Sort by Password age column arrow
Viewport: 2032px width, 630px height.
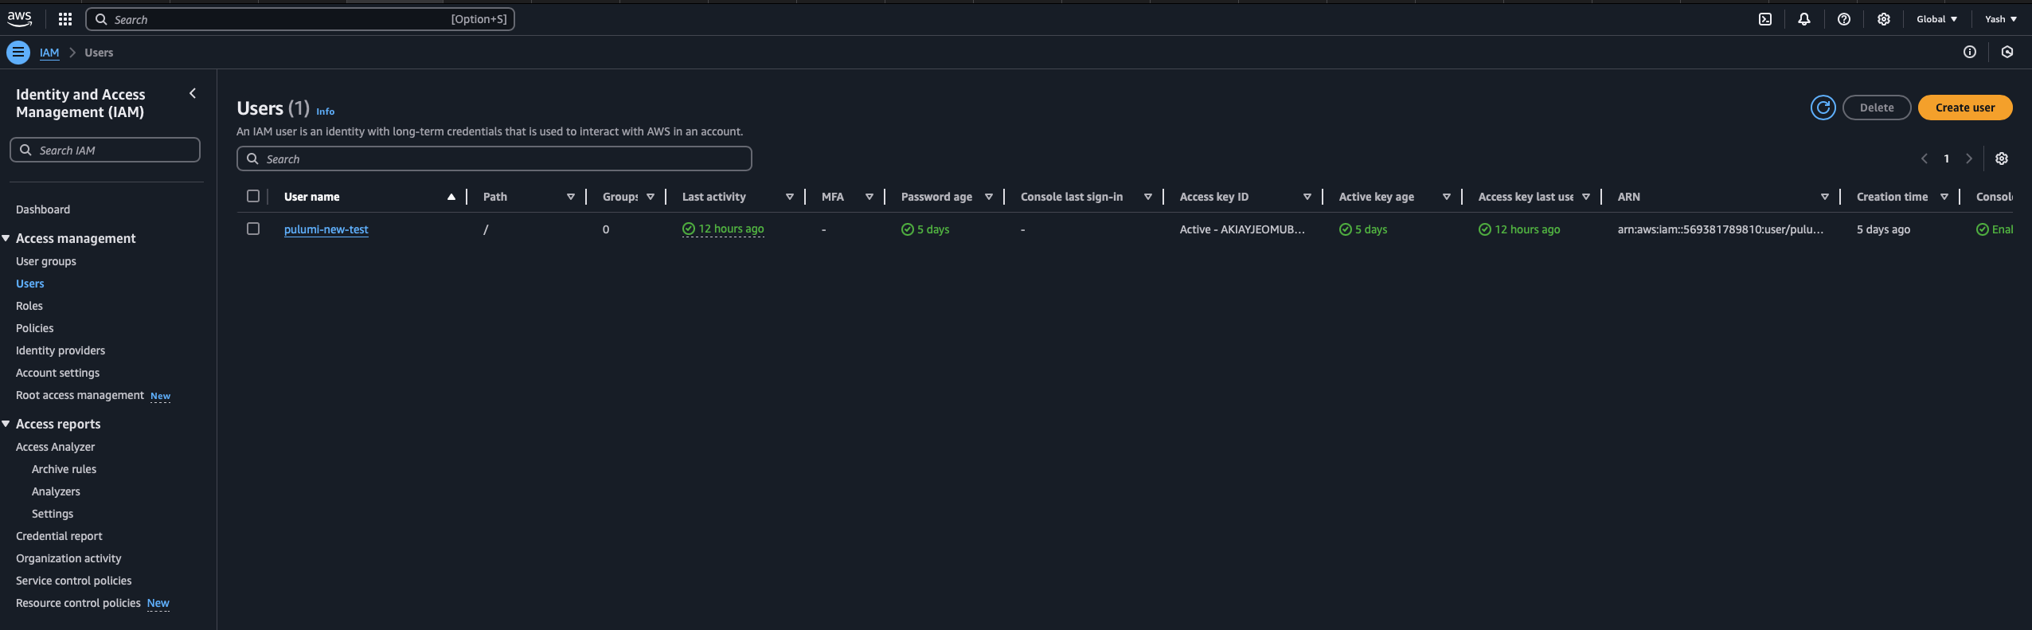tap(989, 197)
